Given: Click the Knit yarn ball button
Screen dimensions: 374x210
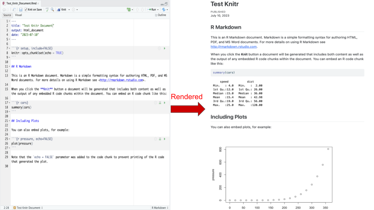Looking at the screenshot, I should (62, 9).
